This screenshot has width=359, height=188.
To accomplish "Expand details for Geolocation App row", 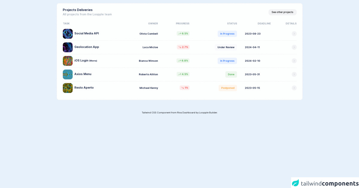I will click(294, 47).
